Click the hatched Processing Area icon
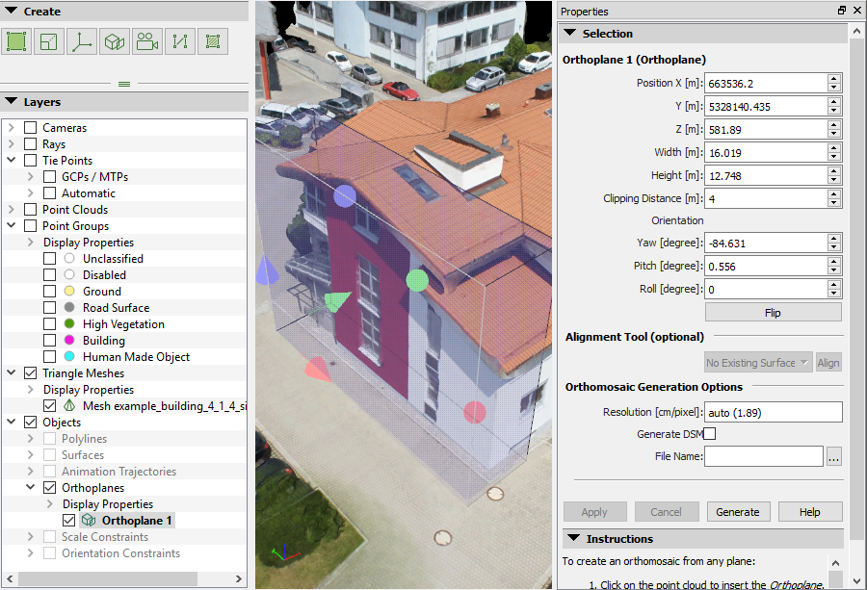 point(212,41)
